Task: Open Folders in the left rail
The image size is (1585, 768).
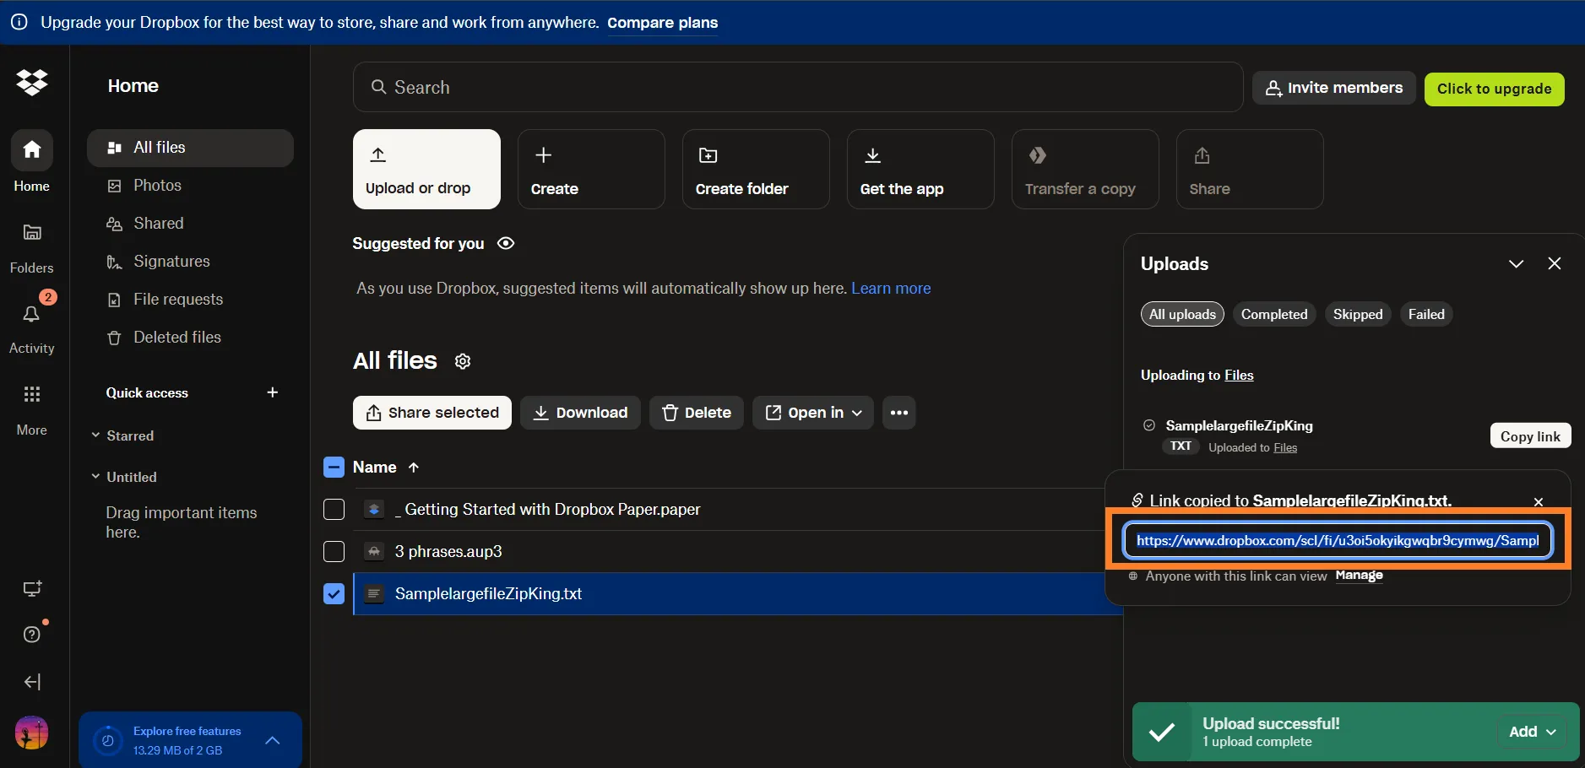Action: point(32,247)
